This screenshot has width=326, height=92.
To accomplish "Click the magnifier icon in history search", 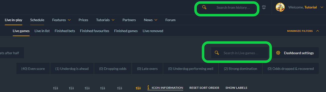I will [204, 7].
